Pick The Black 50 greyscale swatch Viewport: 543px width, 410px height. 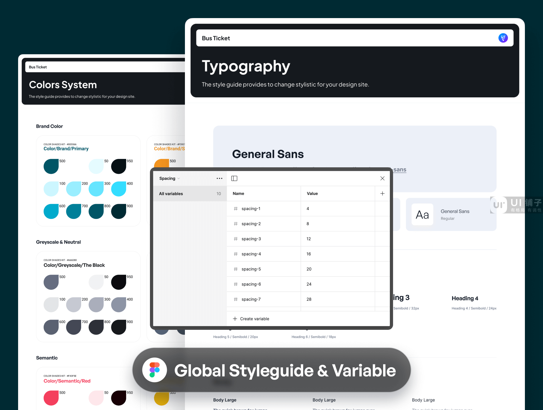point(96,282)
